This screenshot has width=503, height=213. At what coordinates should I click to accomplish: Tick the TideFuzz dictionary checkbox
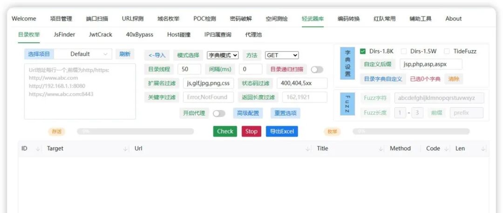point(447,51)
